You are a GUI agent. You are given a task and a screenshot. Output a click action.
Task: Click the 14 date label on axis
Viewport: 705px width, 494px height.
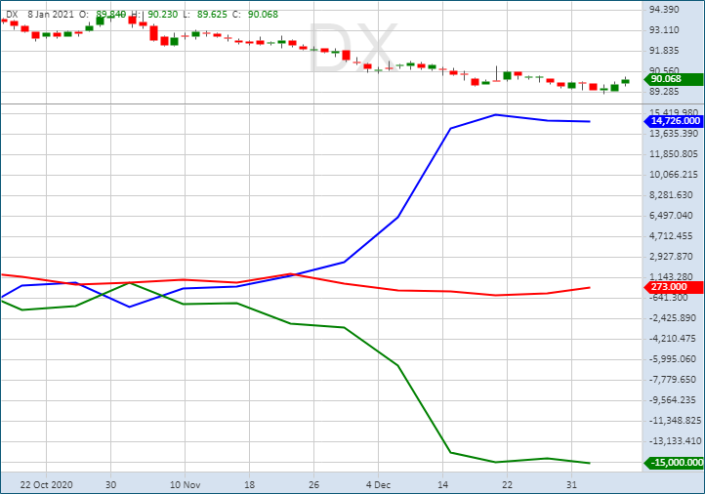coord(443,484)
